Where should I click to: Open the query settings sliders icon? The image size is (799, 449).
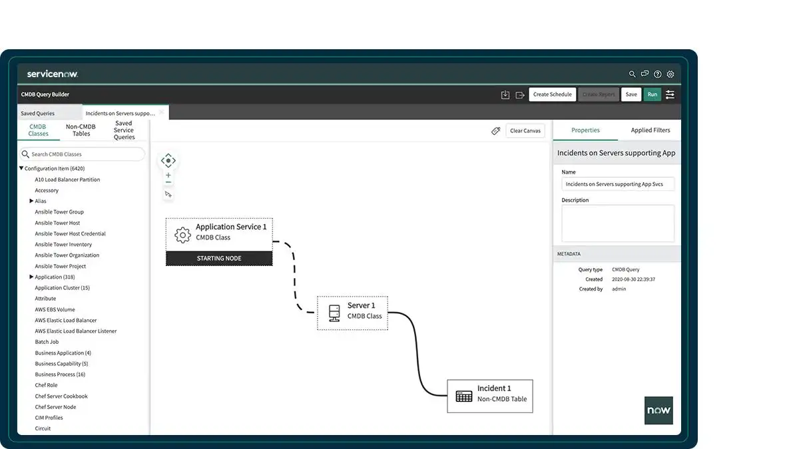(x=670, y=94)
